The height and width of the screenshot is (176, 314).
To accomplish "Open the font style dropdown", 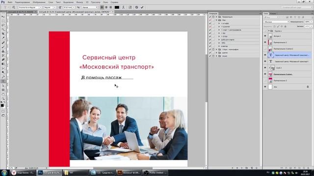I will click(x=54, y=7).
